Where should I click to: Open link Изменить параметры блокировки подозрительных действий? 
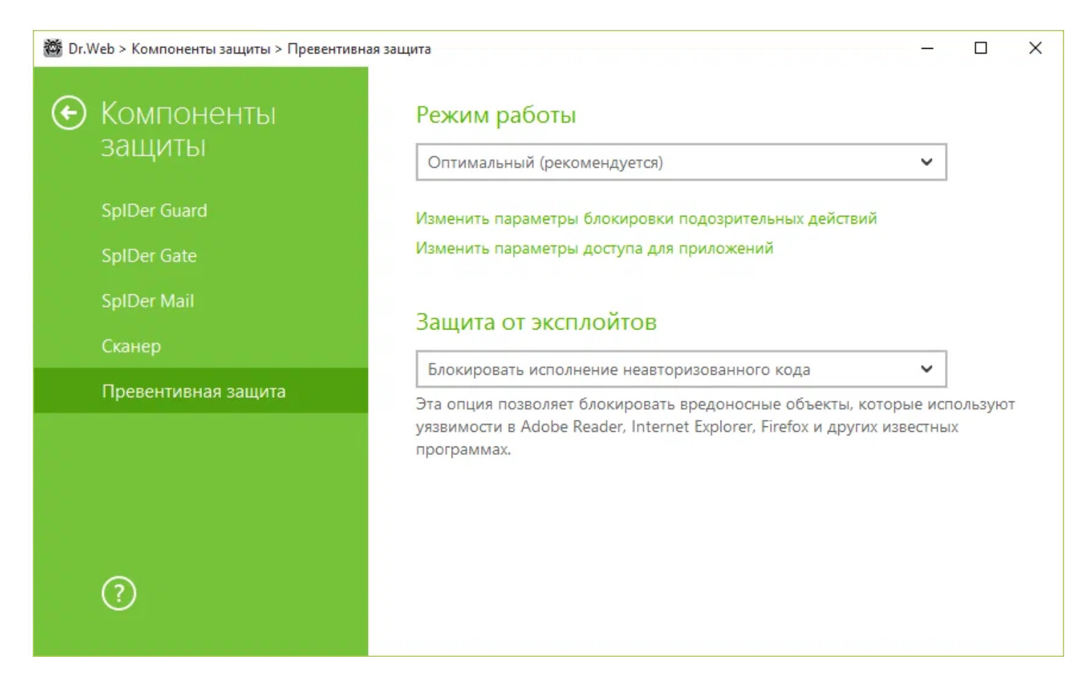pyautogui.click(x=646, y=219)
